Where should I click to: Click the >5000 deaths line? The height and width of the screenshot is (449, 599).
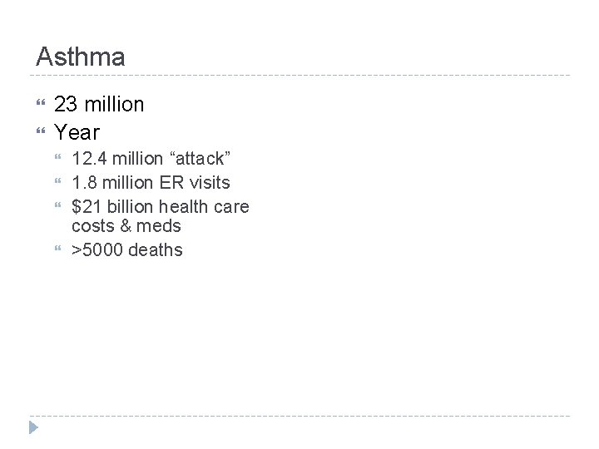pyautogui.click(x=126, y=250)
